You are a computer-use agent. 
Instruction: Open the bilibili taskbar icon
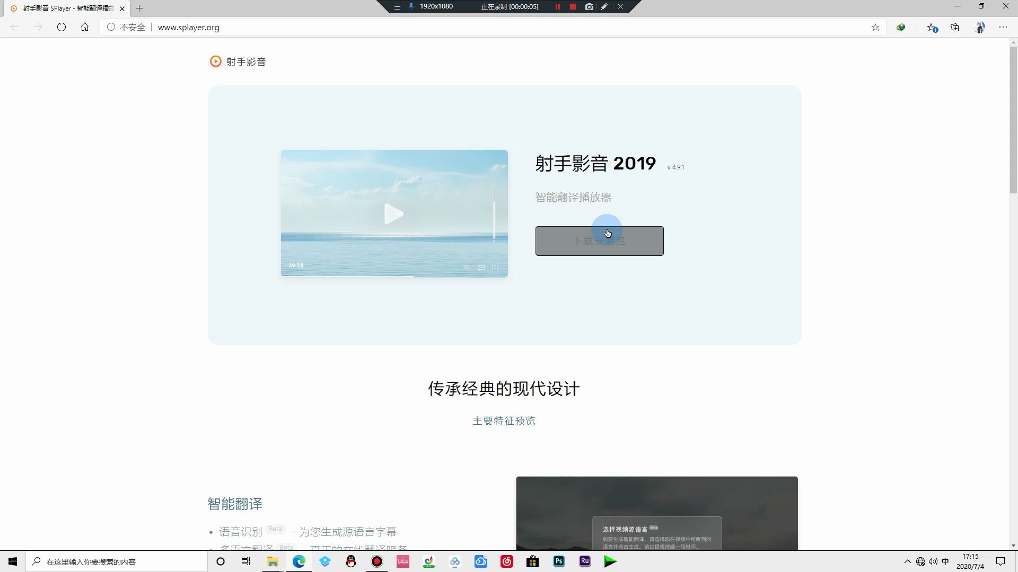(x=403, y=561)
